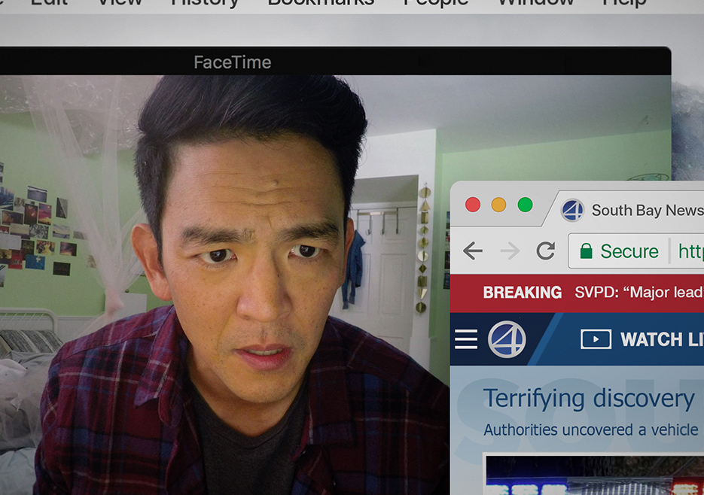Open the hamburger menu on news site

(466, 339)
